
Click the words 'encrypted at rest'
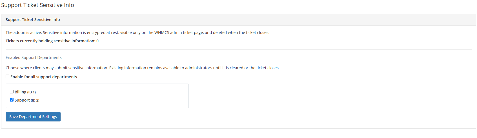103,33
